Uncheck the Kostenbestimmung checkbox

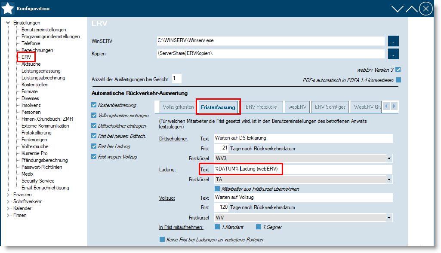click(x=94, y=105)
